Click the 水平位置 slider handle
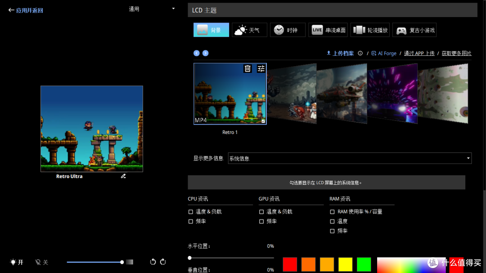Image resolution: width=486 pixels, height=273 pixels. 190,258
